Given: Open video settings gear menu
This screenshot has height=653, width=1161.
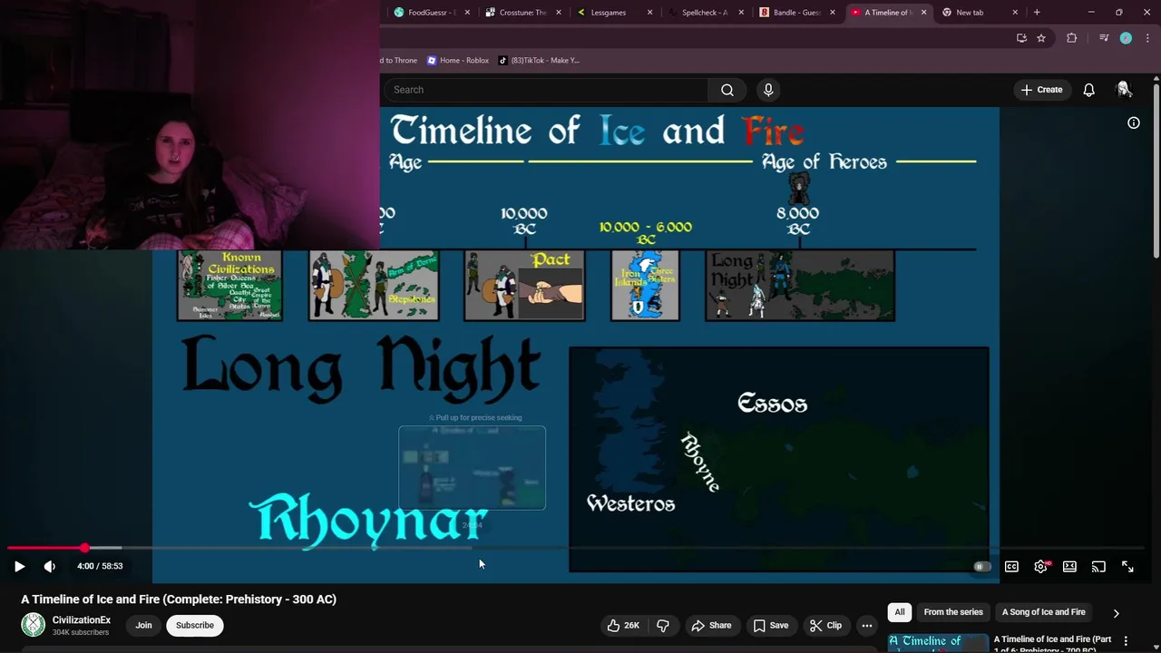Looking at the screenshot, I should tap(1041, 566).
